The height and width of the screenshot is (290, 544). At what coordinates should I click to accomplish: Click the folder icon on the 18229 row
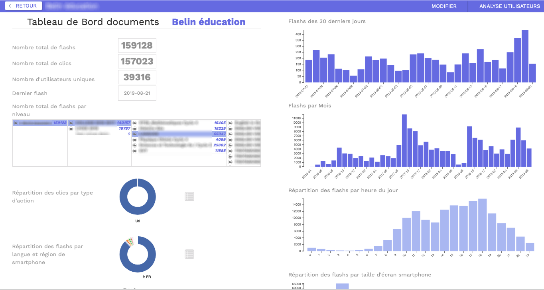tap(135, 128)
